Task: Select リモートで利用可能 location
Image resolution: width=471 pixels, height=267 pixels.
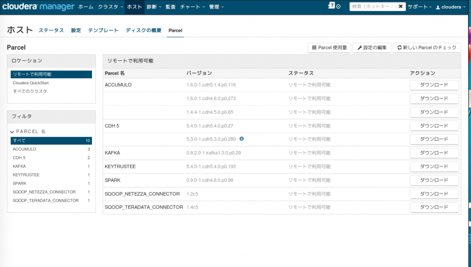Action: click(51, 74)
